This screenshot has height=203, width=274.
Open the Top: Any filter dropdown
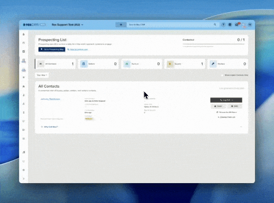coord(42,75)
